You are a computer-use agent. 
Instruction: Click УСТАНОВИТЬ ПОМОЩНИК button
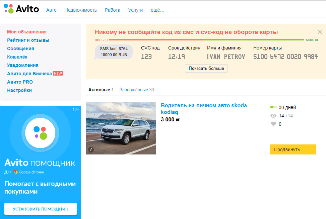pyautogui.click(x=41, y=209)
